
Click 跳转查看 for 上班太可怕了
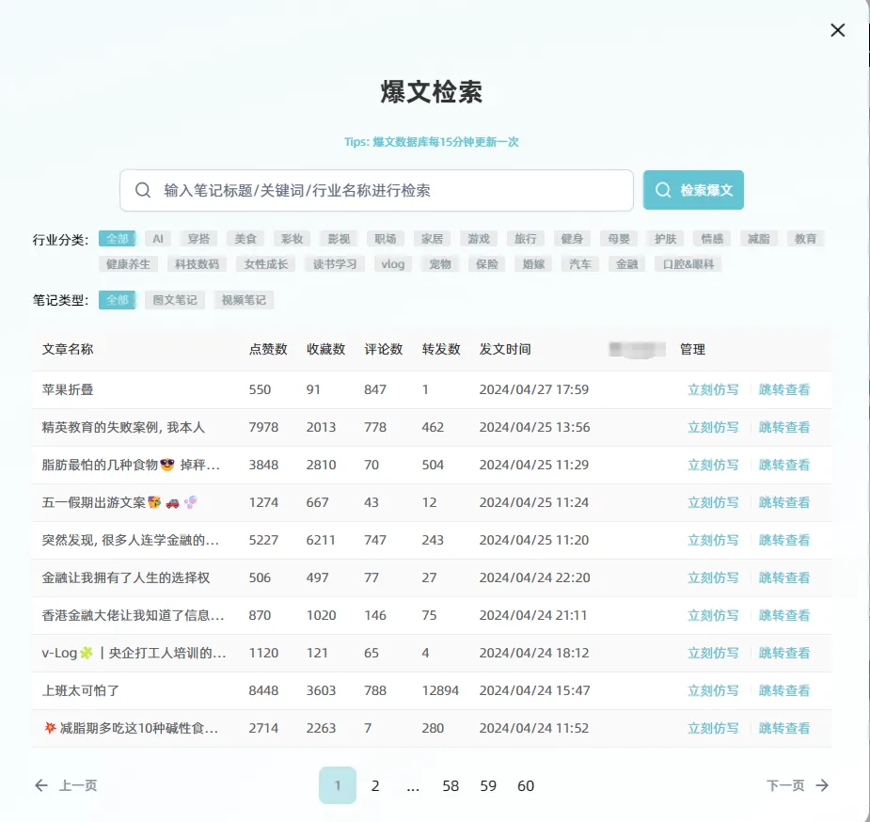pyautogui.click(x=784, y=690)
